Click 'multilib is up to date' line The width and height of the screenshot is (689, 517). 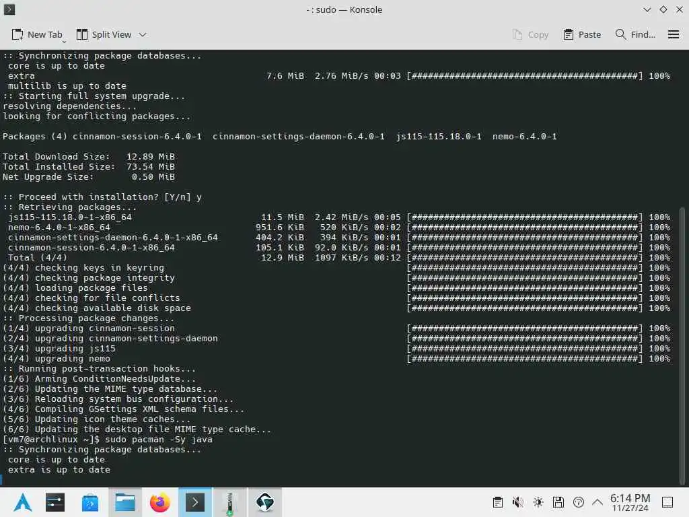click(67, 85)
